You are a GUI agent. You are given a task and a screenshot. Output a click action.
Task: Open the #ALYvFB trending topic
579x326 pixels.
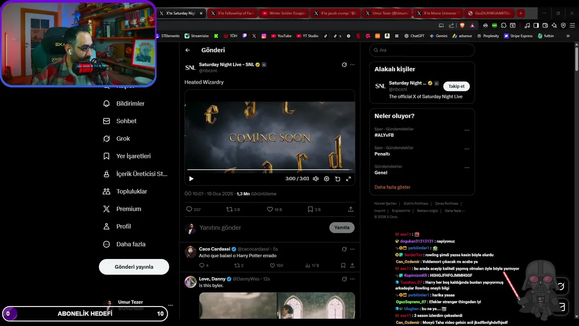[384, 135]
